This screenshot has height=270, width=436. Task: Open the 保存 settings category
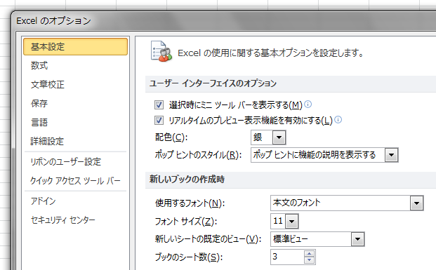39,103
